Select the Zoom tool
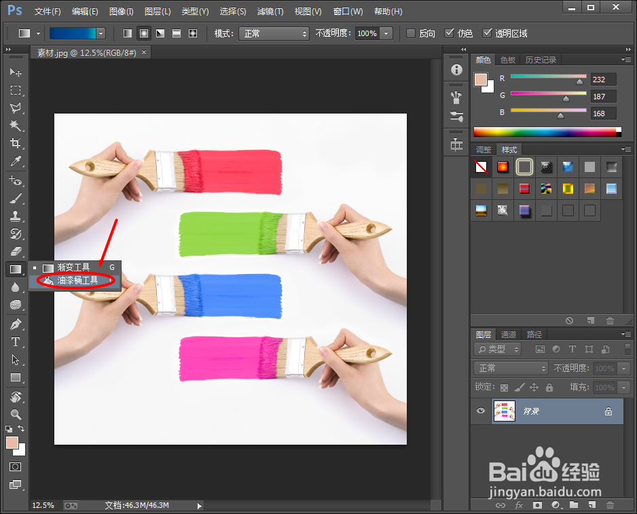The width and height of the screenshot is (637, 514). pos(16,414)
